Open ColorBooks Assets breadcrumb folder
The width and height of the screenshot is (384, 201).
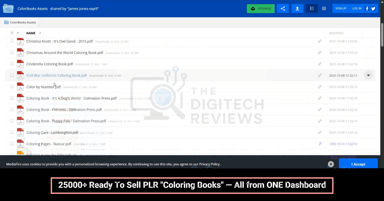(x=20, y=22)
